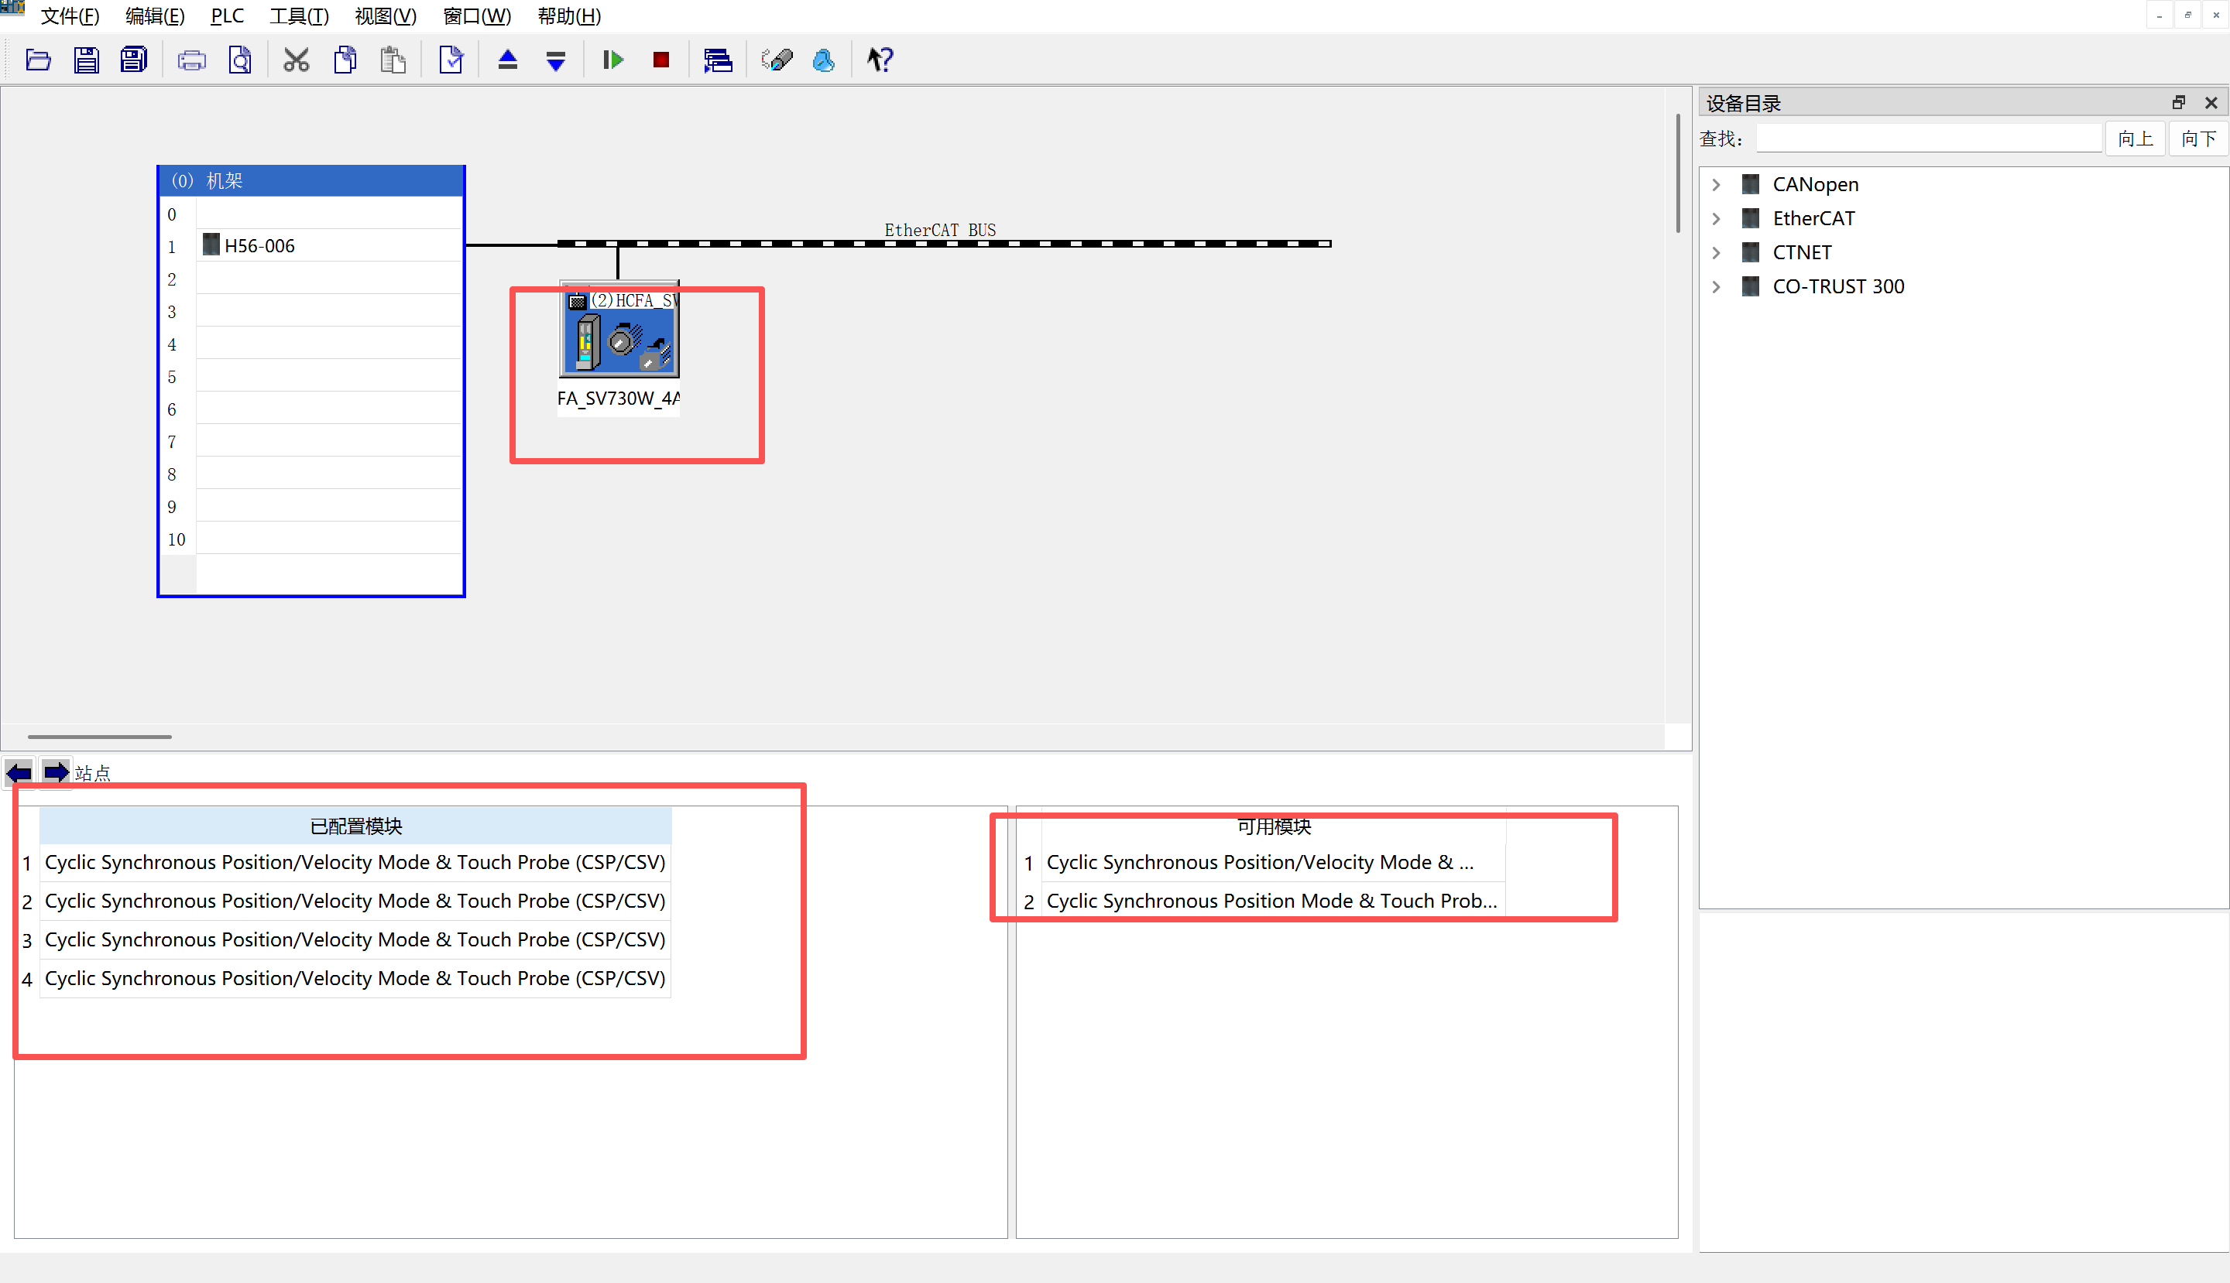2230x1283 pixels.
Task: Click the canvas vertical scrollbar thumb
Action: [1677, 173]
